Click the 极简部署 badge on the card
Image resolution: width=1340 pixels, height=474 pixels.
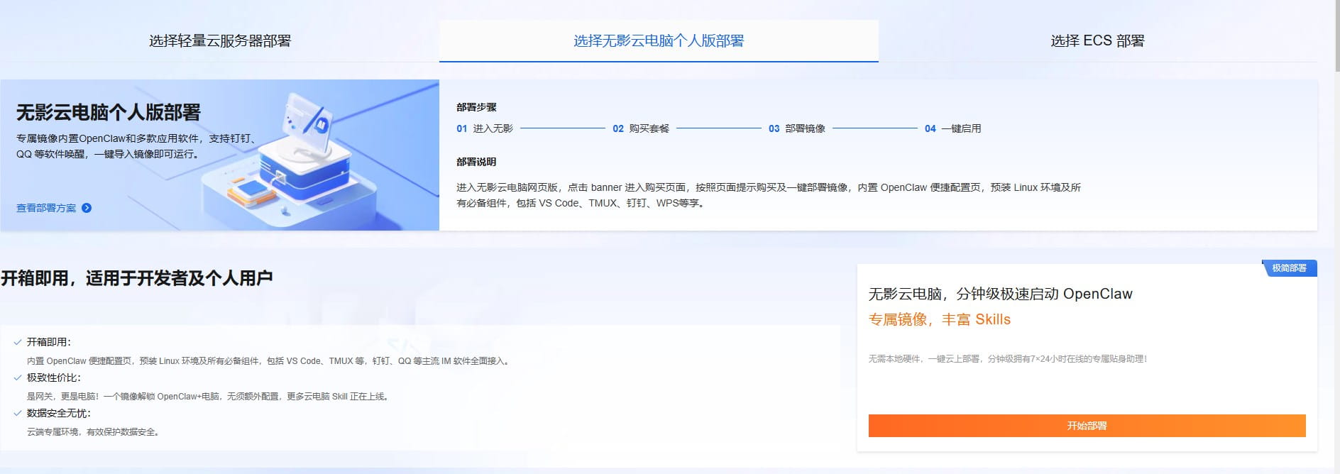pos(1289,268)
